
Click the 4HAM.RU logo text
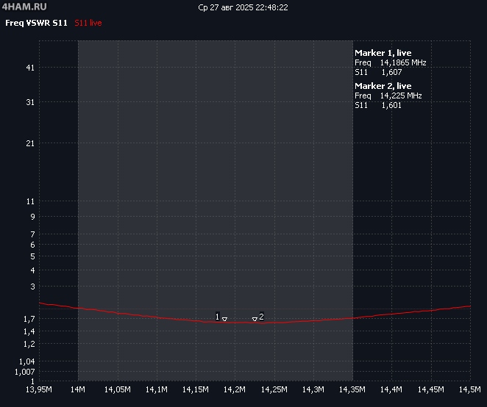coord(20,7)
